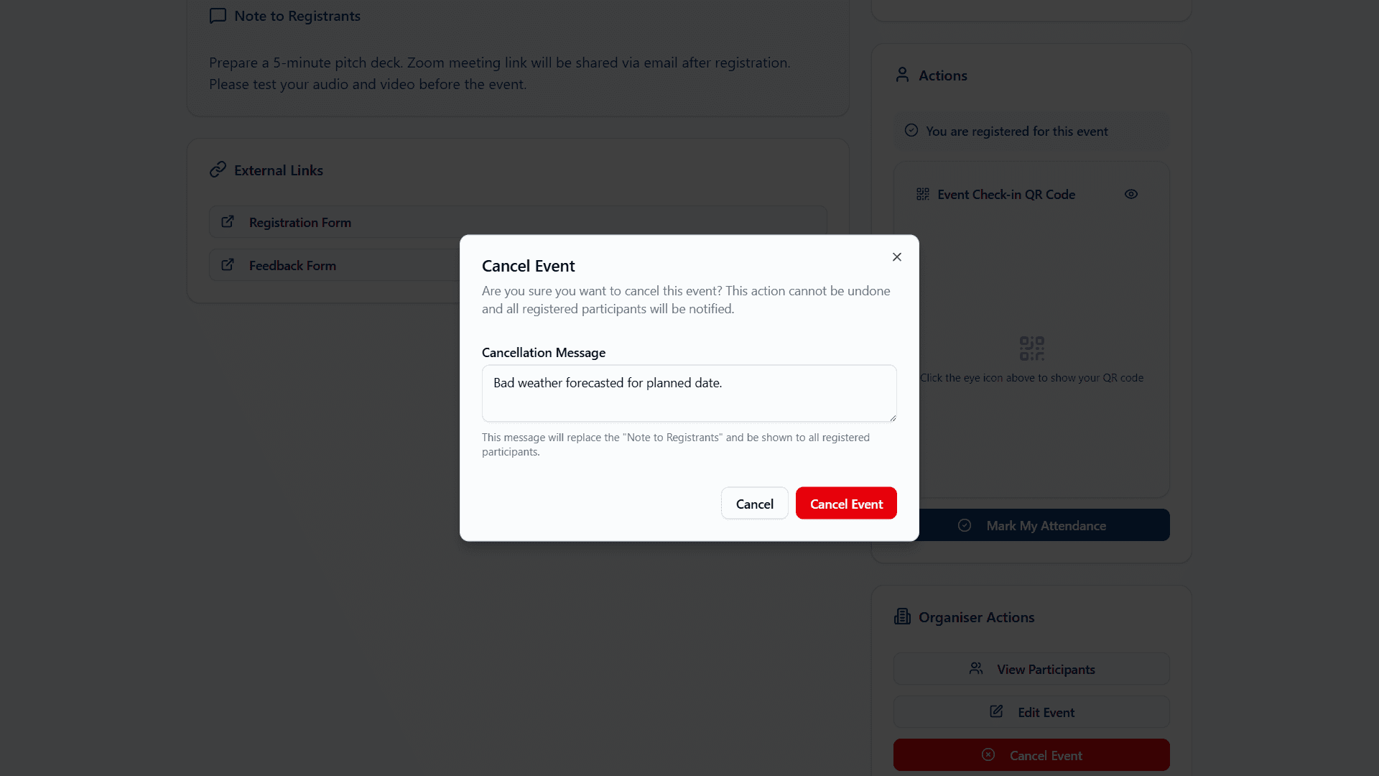
Task: Click the QR placeholder icon in check-in panel
Action: click(1031, 348)
